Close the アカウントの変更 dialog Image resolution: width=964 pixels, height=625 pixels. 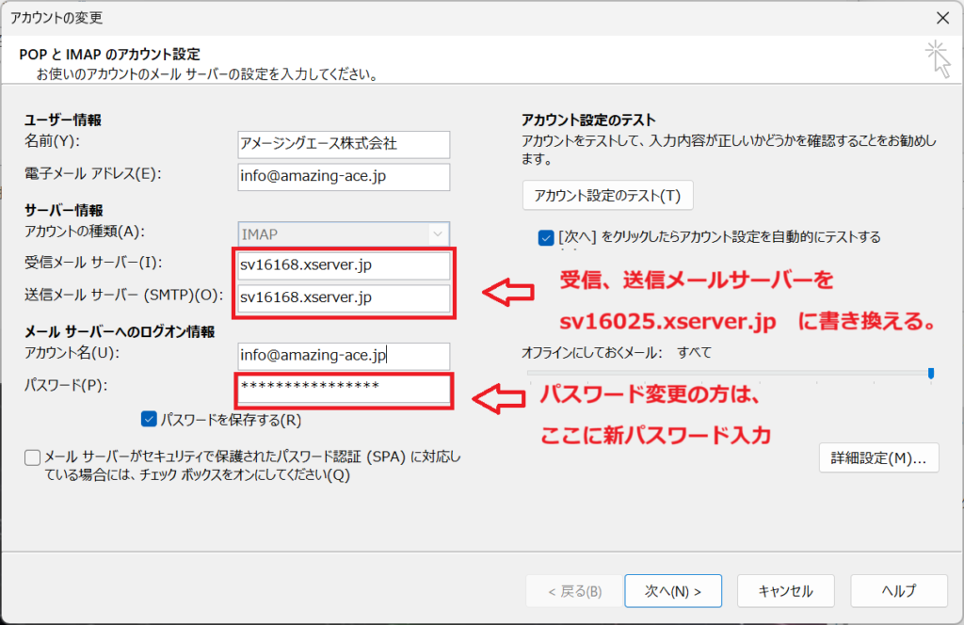tap(942, 18)
